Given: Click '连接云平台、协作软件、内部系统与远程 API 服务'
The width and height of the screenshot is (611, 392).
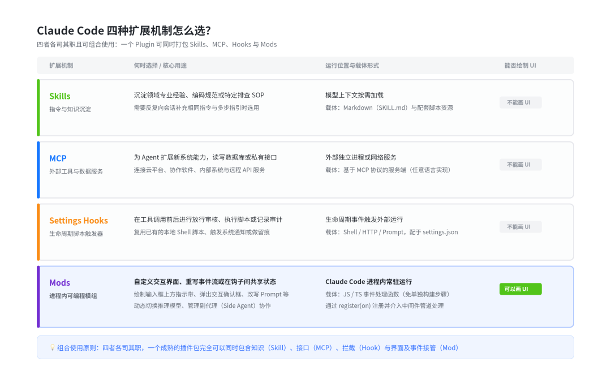Looking at the screenshot, I should (200, 170).
